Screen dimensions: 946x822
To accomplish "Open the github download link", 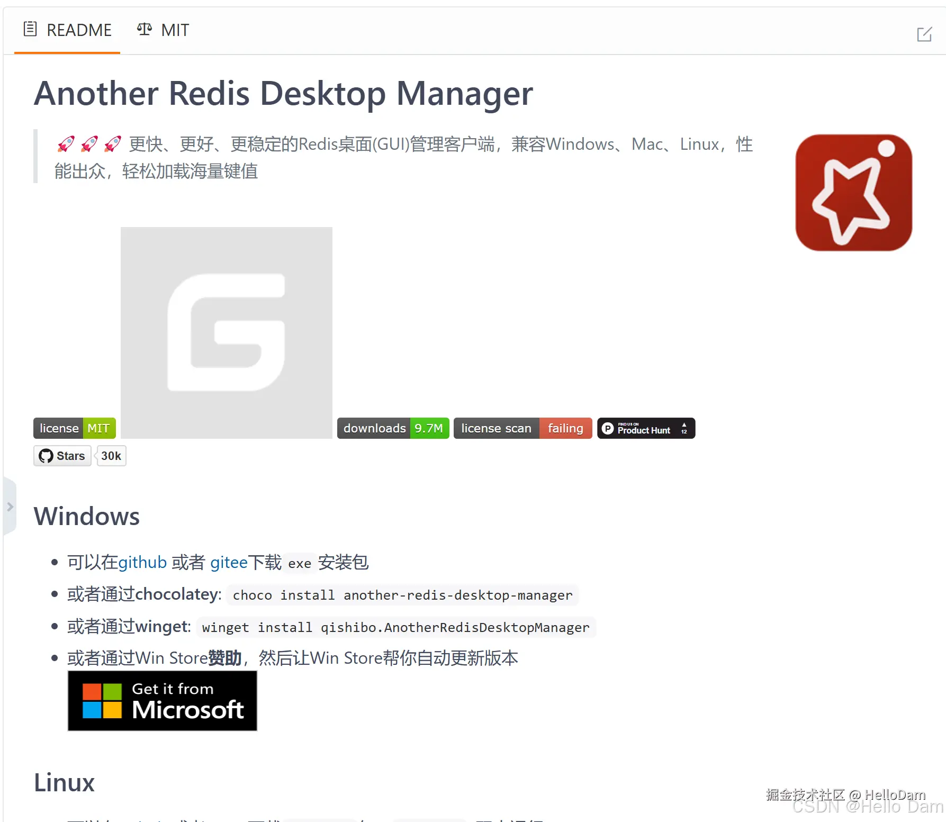I will (x=142, y=562).
